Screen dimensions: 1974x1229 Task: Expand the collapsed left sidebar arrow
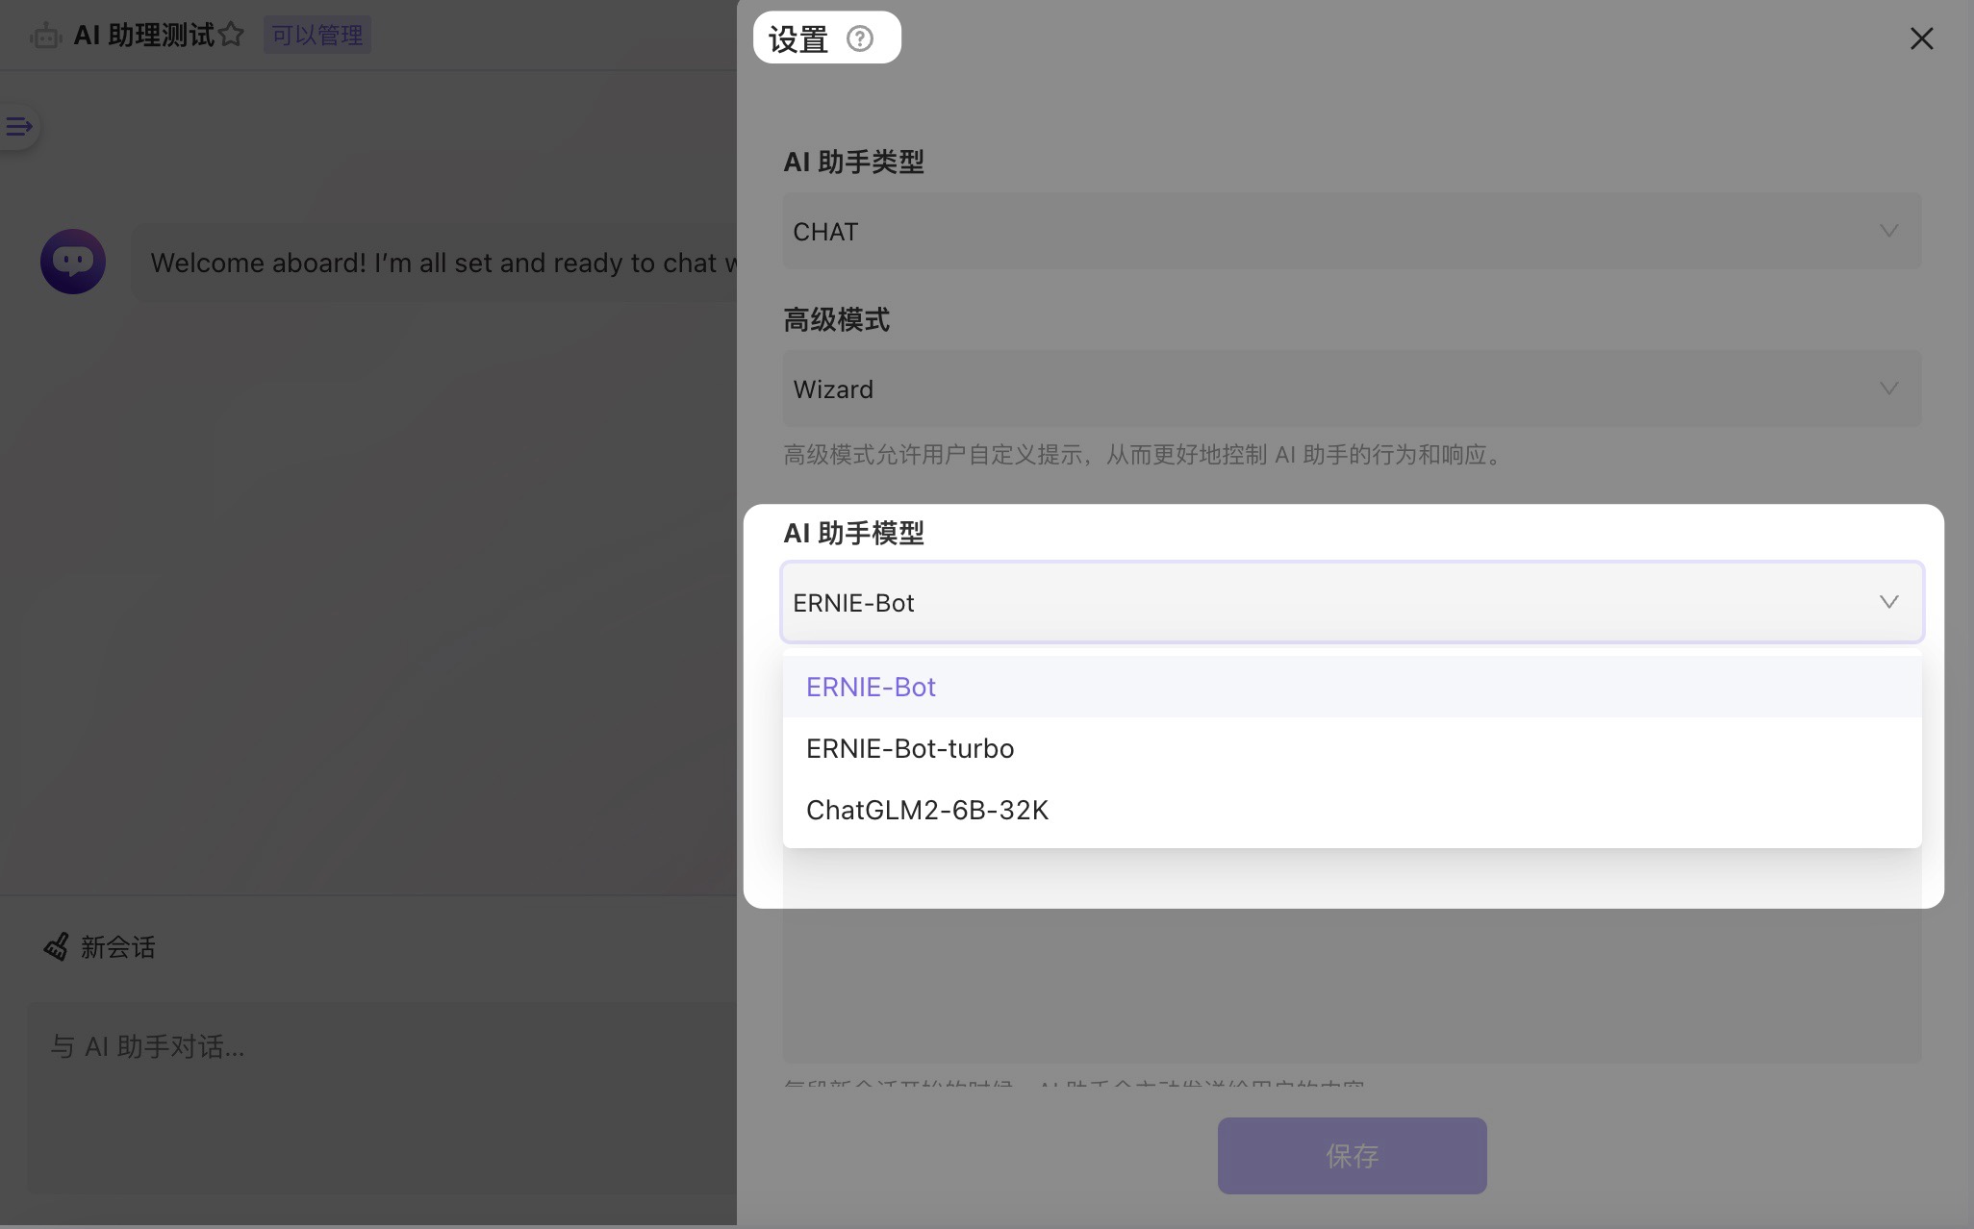click(x=16, y=125)
